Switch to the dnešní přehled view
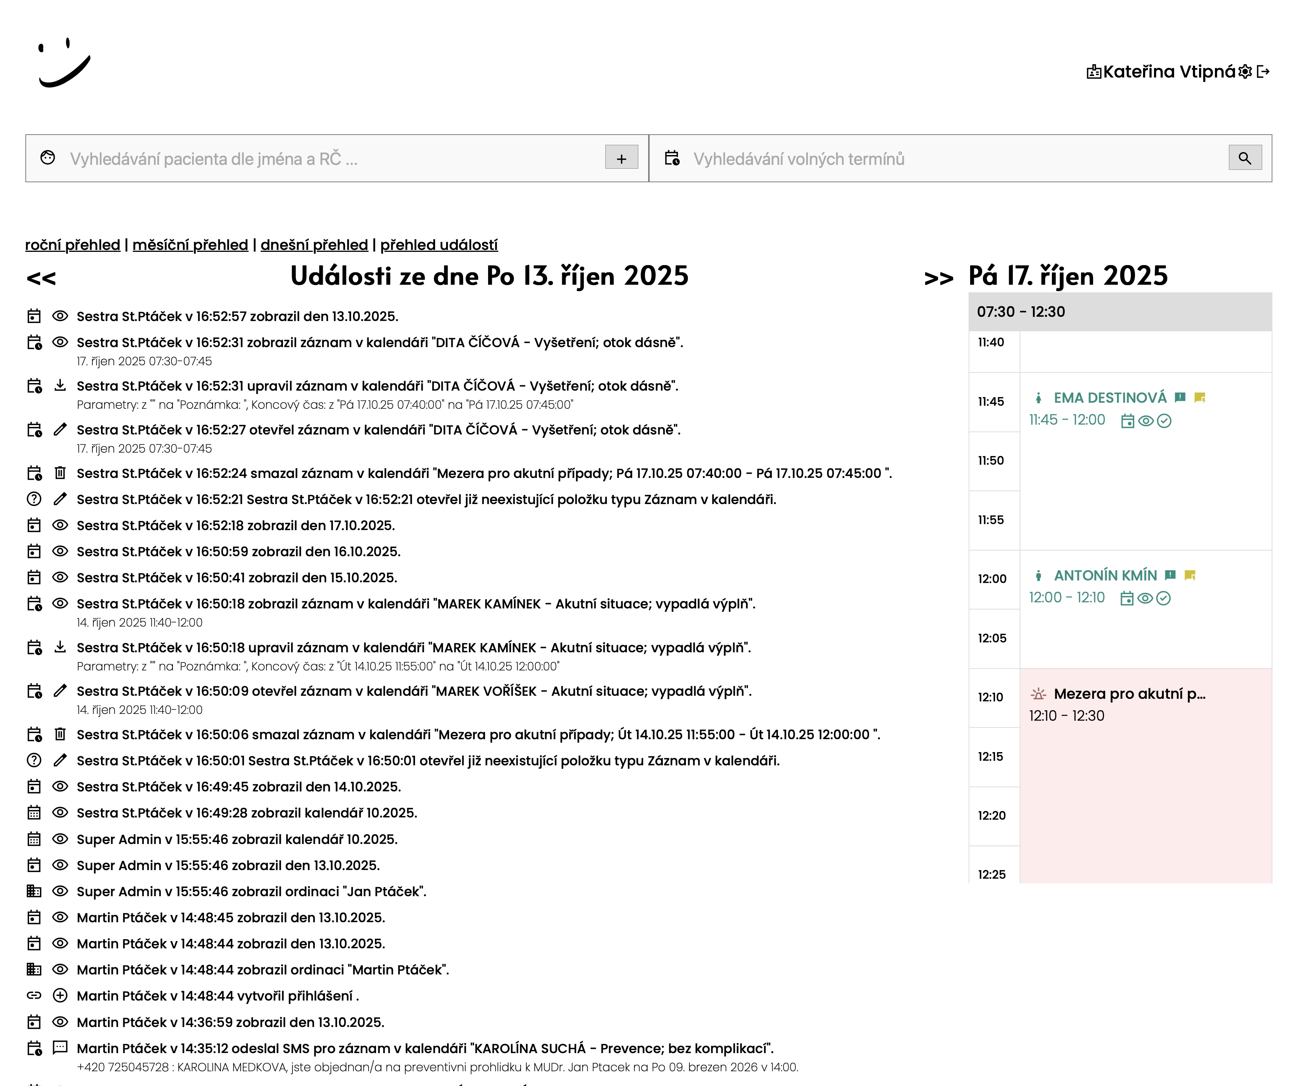This screenshot has width=1297, height=1086. click(x=316, y=245)
